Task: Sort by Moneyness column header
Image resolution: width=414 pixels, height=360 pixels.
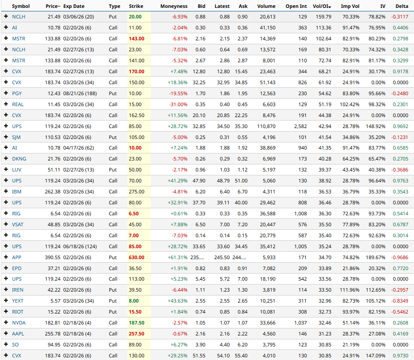Action: 174,6
